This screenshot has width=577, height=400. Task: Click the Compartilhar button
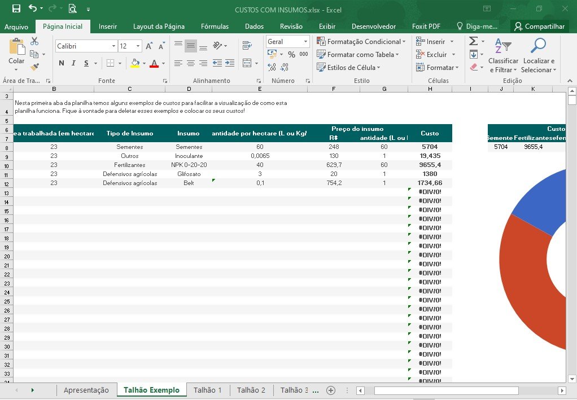pos(540,27)
